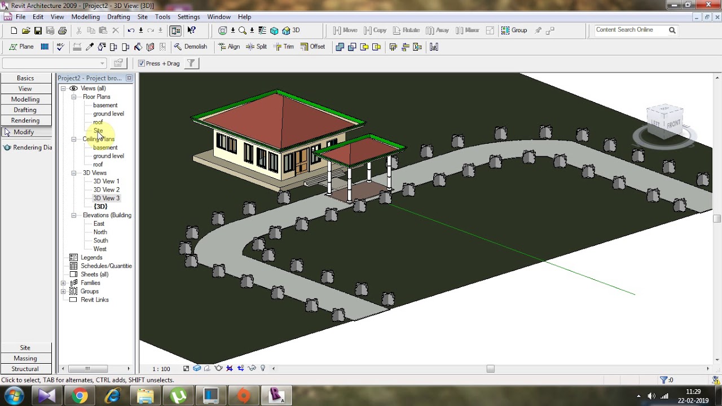This screenshot has width=722, height=406.
Task: Close the Project Browser panel
Action: [129, 78]
